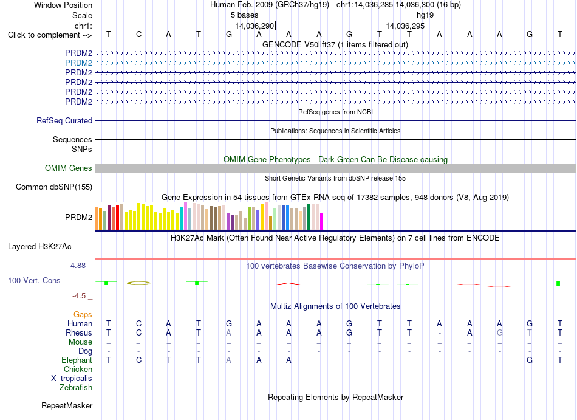577x420 pixels.
Task: Open the Common dbSNP(155) track label
Action: pyautogui.click(x=53, y=187)
